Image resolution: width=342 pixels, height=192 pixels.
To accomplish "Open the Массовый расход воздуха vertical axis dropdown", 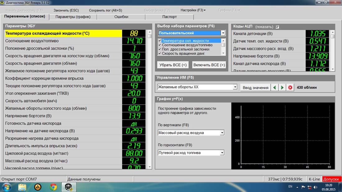I will coord(222,133).
